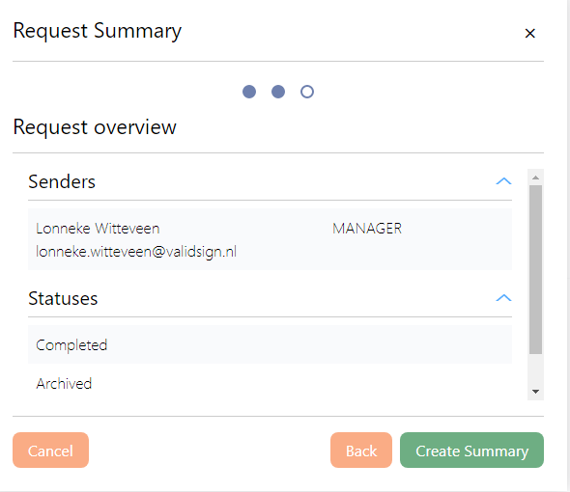Image resolution: width=570 pixels, height=492 pixels.
Task: Select the Lonneke Witteveen sender row
Action: click(270, 239)
